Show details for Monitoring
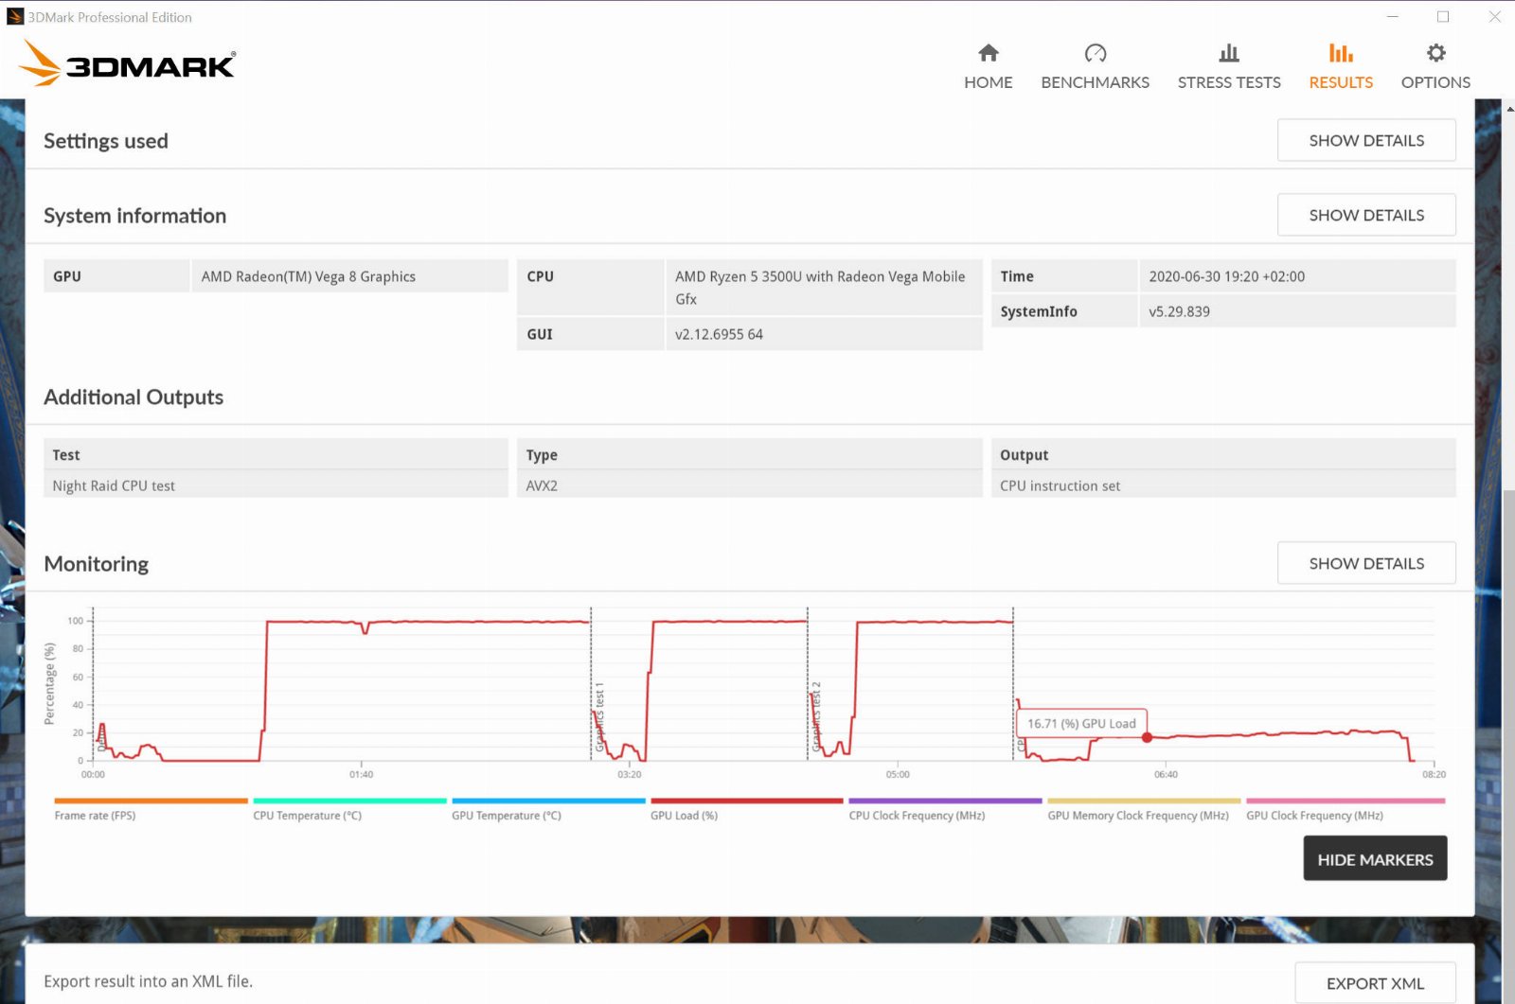 pyautogui.click(x=1366, y=563)
